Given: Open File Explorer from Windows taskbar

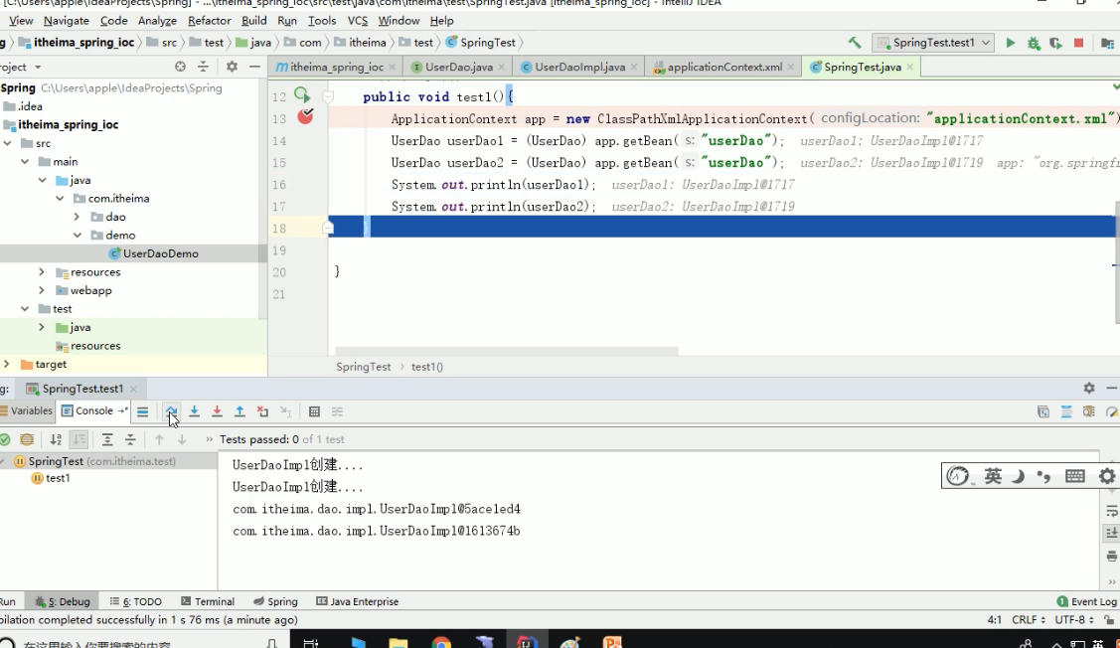Looking at the screenshot, I should tap(399, 642).
